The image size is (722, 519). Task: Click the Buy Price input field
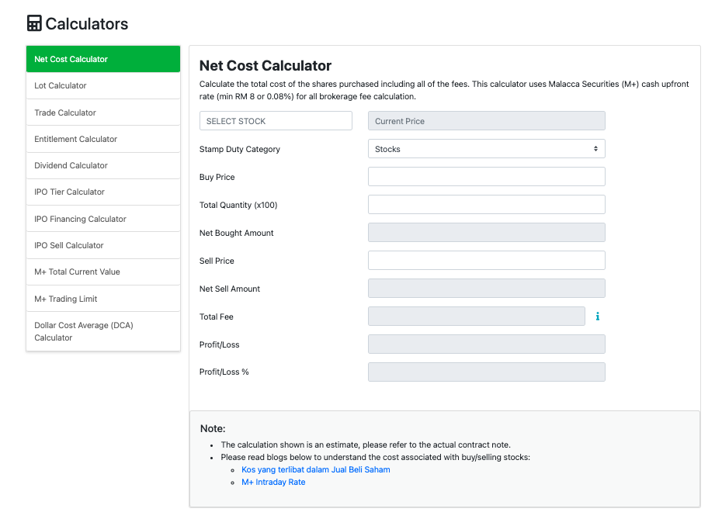(x=486, y=177)
